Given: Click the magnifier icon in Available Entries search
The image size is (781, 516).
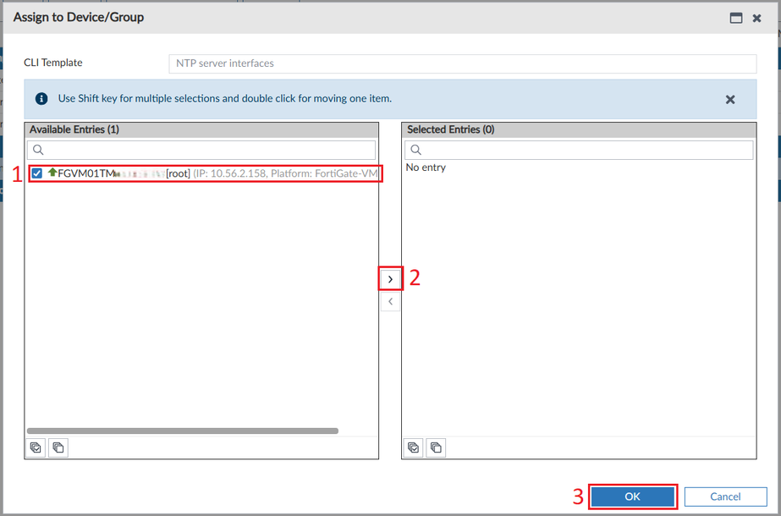Looking at the screenshot, I should pos(40,149).
